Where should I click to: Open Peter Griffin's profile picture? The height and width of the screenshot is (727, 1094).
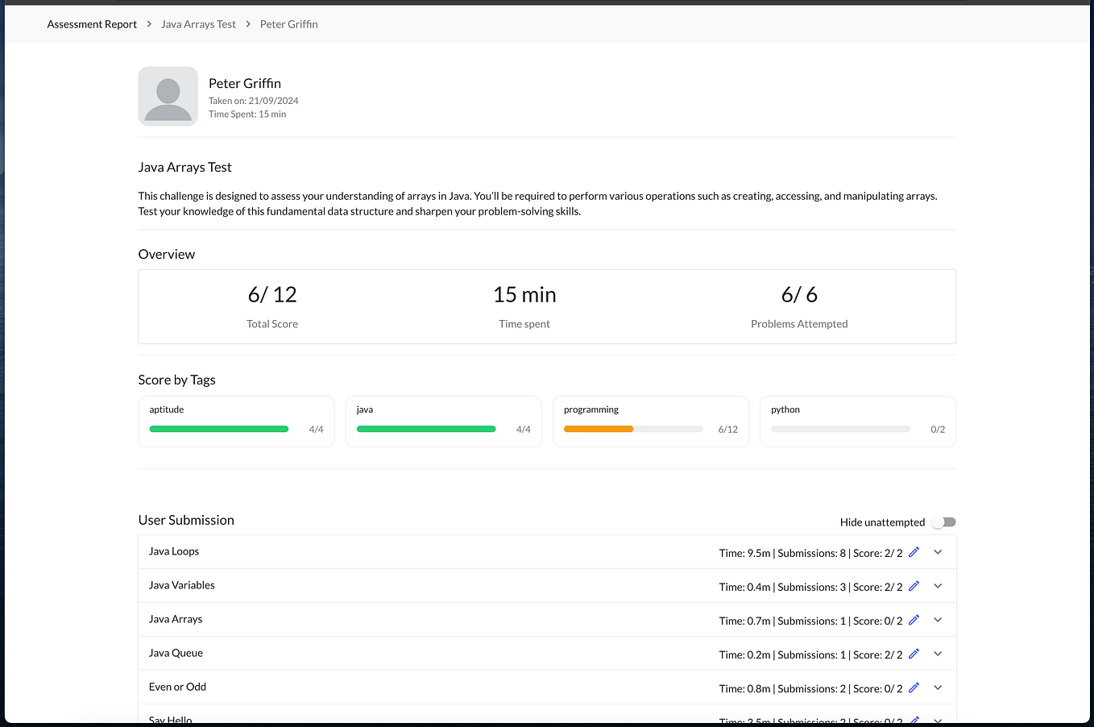point(168,96)
